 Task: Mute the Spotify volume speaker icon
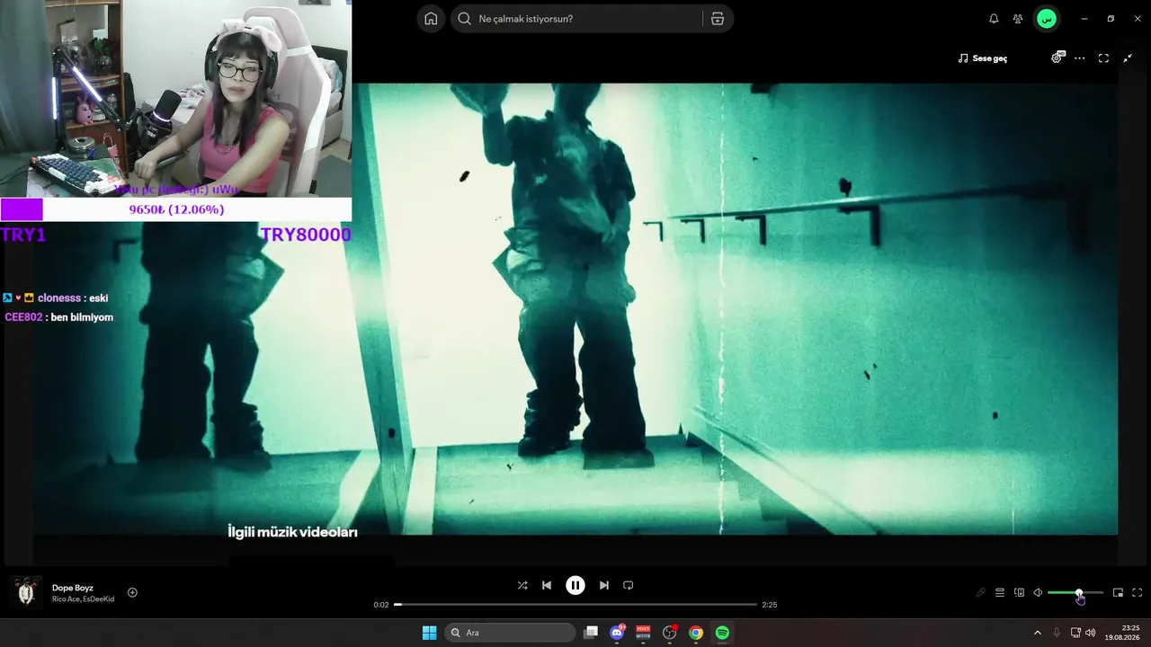tap(1038, 593)
